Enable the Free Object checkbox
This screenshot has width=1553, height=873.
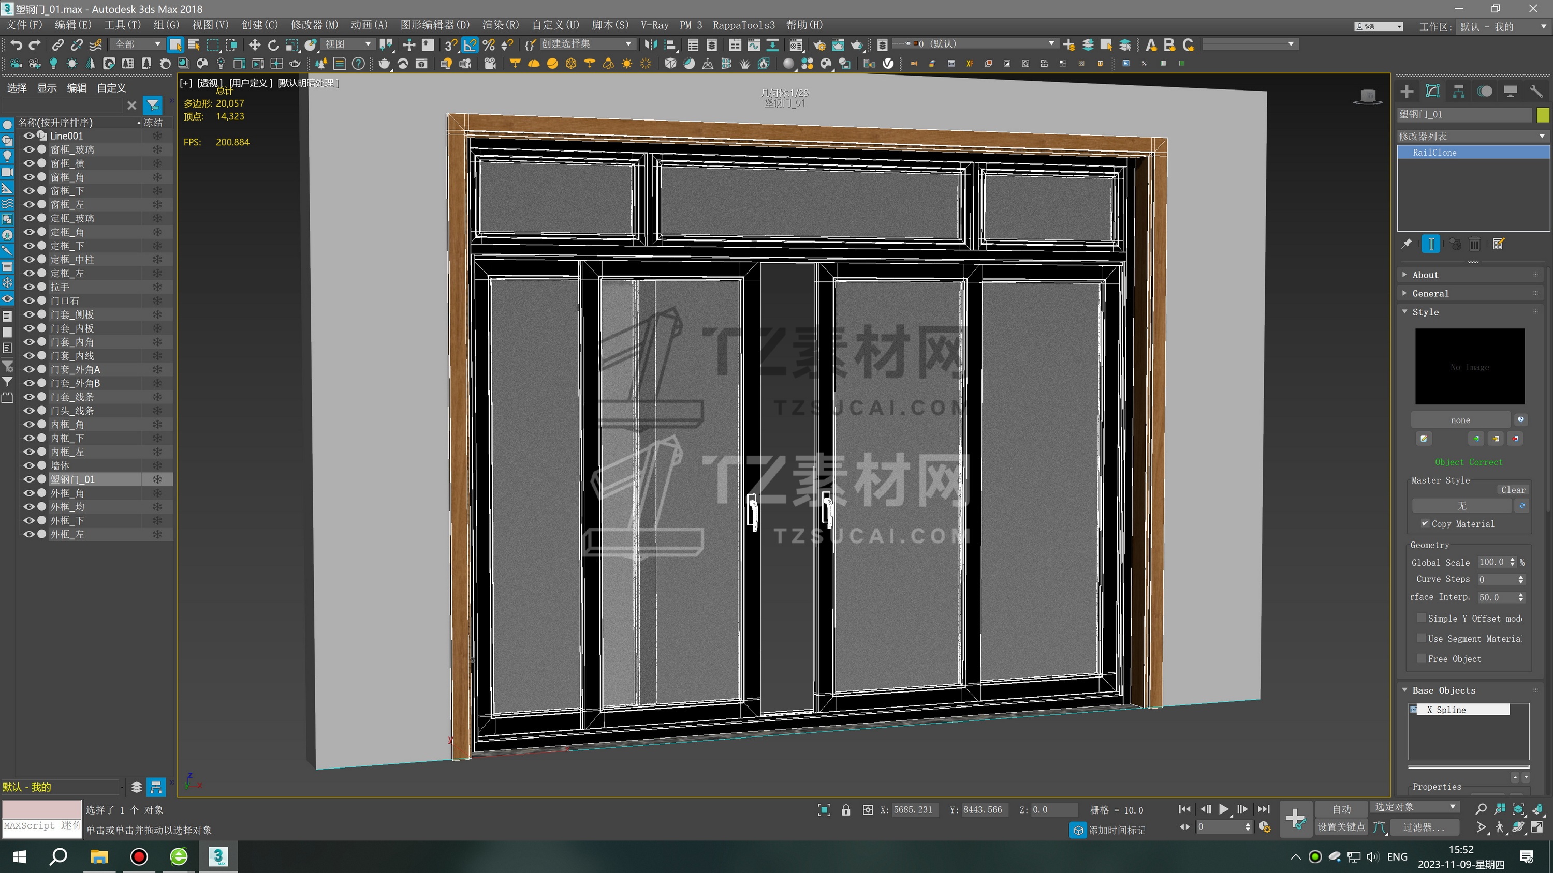coord(1422,658)
